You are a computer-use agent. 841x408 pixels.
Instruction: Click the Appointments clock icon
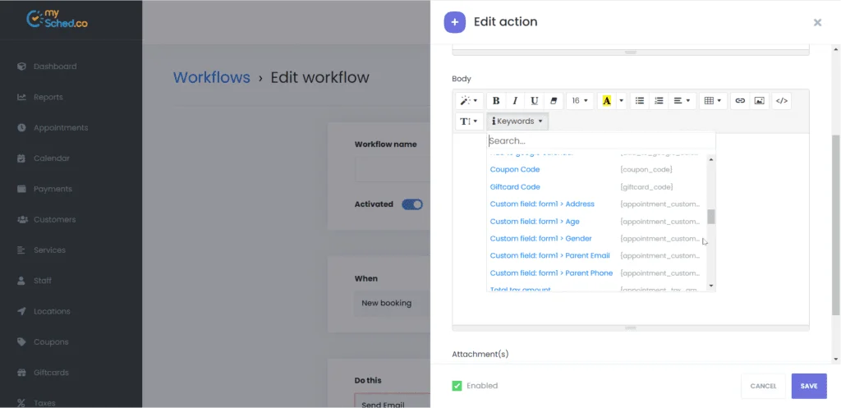point(21,127)
